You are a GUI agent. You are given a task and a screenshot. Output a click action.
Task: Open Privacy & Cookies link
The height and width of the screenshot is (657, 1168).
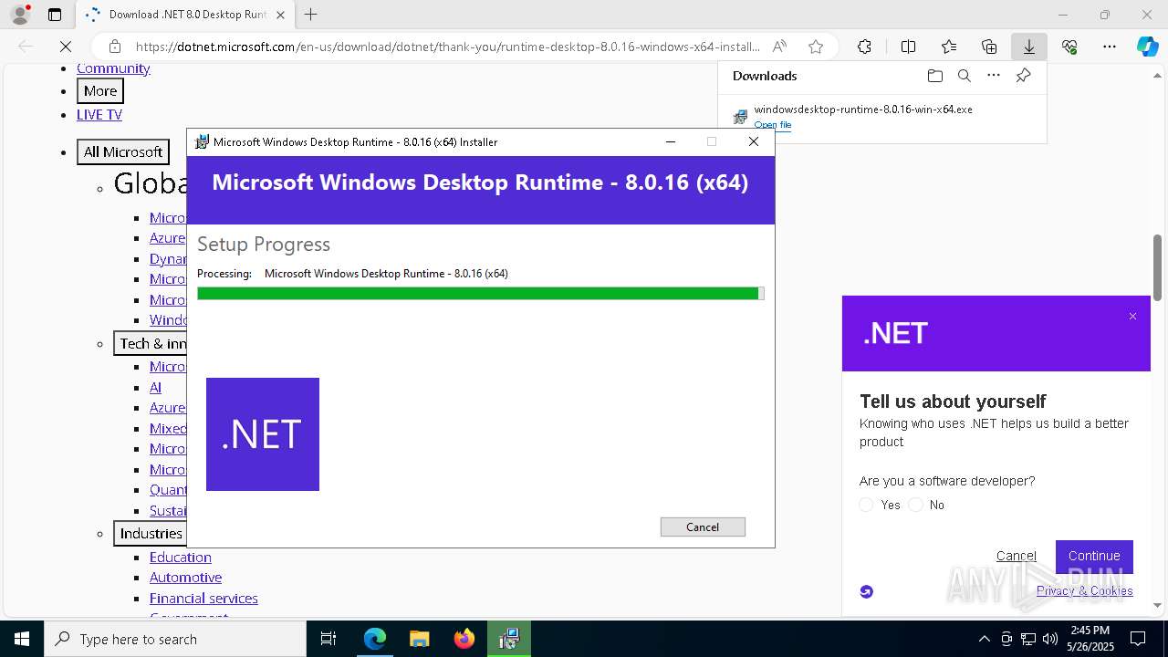coord(1084,590)
